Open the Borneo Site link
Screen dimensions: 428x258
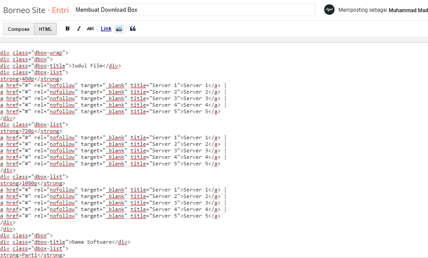click(x=24, y=10)
